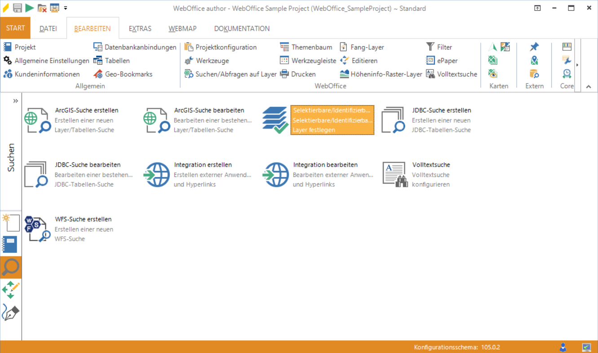This screenshot has width=598, height=353.
Task: Open Werkzeugleiste
Action: tap(308, 61)
